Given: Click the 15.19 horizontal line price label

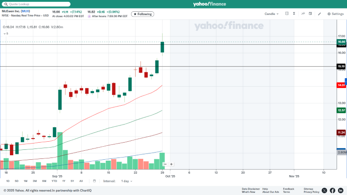Looking at the screenshot, I should click(x=341, y=66).
